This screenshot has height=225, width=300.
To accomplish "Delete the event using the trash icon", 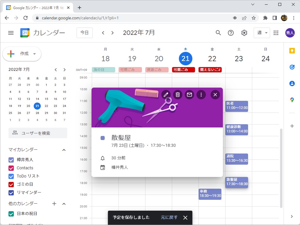I will pyautogui.click(x=177, y=95).
